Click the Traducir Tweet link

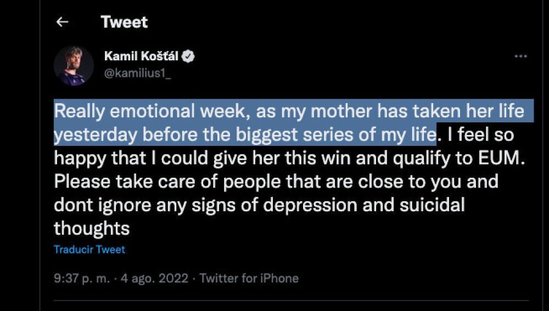pyautogui.click(x=89, y=250)
